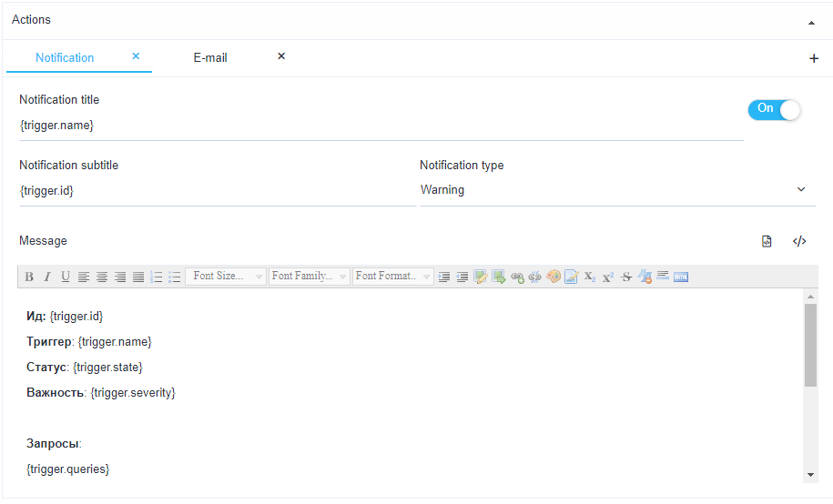Add a new action with plus button
This screenshot has width=833, height=504.
point(814,58)
